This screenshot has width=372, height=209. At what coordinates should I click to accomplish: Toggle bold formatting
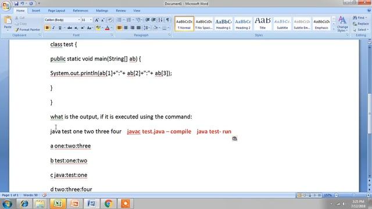pyautogui.click(x=47, y=28)
